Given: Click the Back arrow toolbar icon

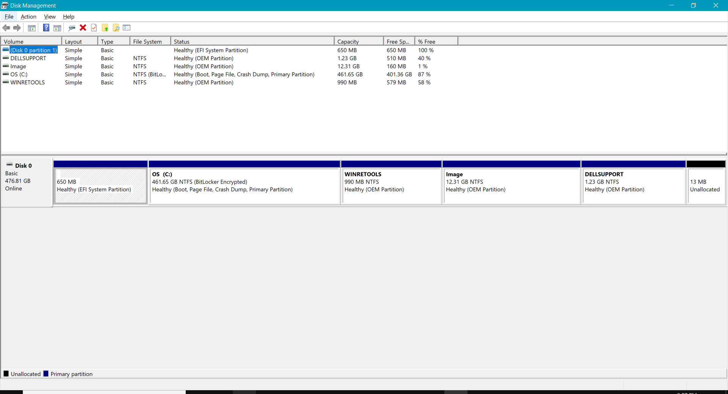Looking at the screenshot, I should pos(6,28).
